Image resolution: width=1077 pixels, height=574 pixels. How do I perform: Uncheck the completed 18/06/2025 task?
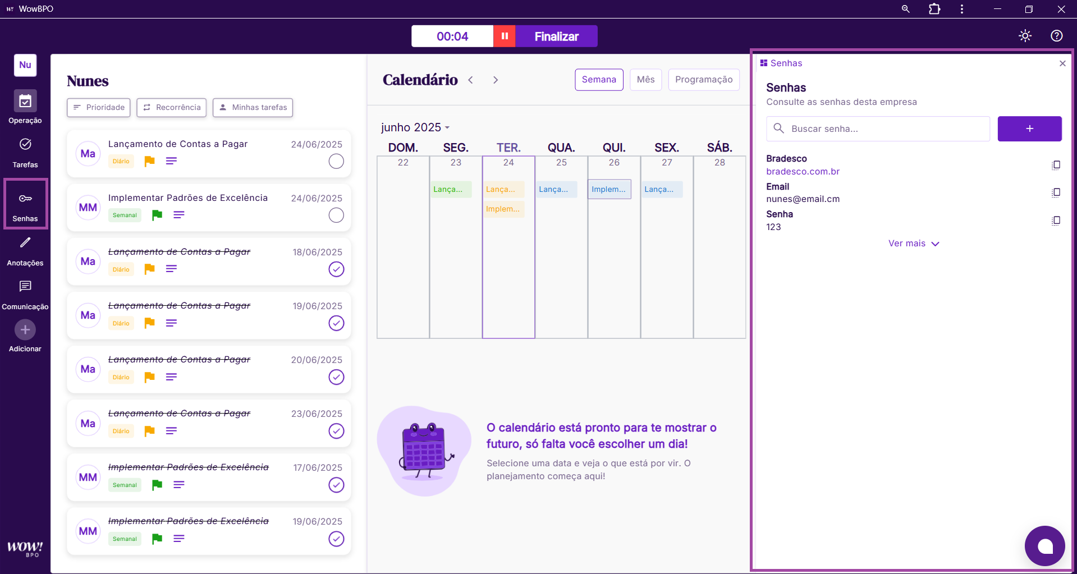[336, 269]
